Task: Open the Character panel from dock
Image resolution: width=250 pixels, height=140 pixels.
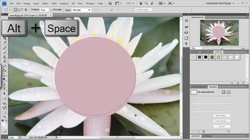Action: pos(186,21)
